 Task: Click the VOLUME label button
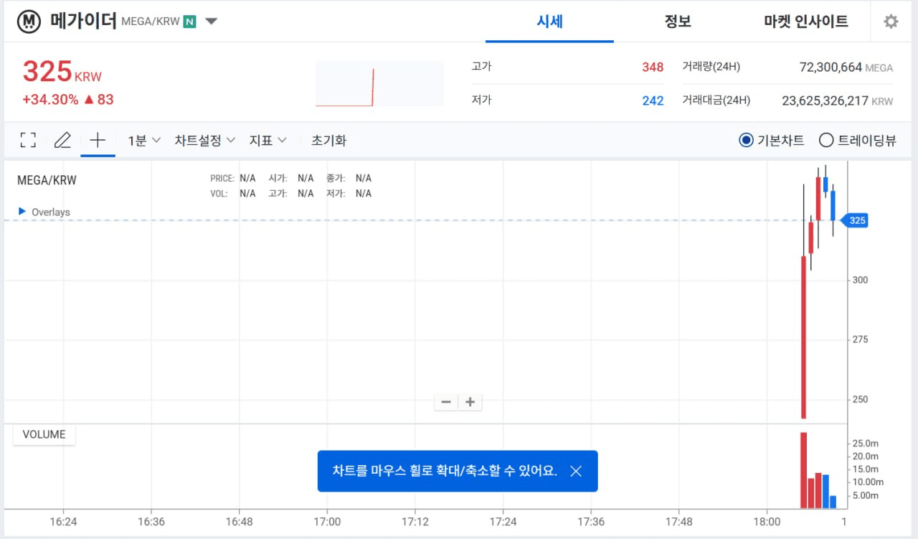tap(44, 434)
